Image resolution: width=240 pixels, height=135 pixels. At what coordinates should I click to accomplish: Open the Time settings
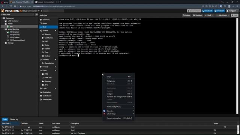click(x=46, y=52)
